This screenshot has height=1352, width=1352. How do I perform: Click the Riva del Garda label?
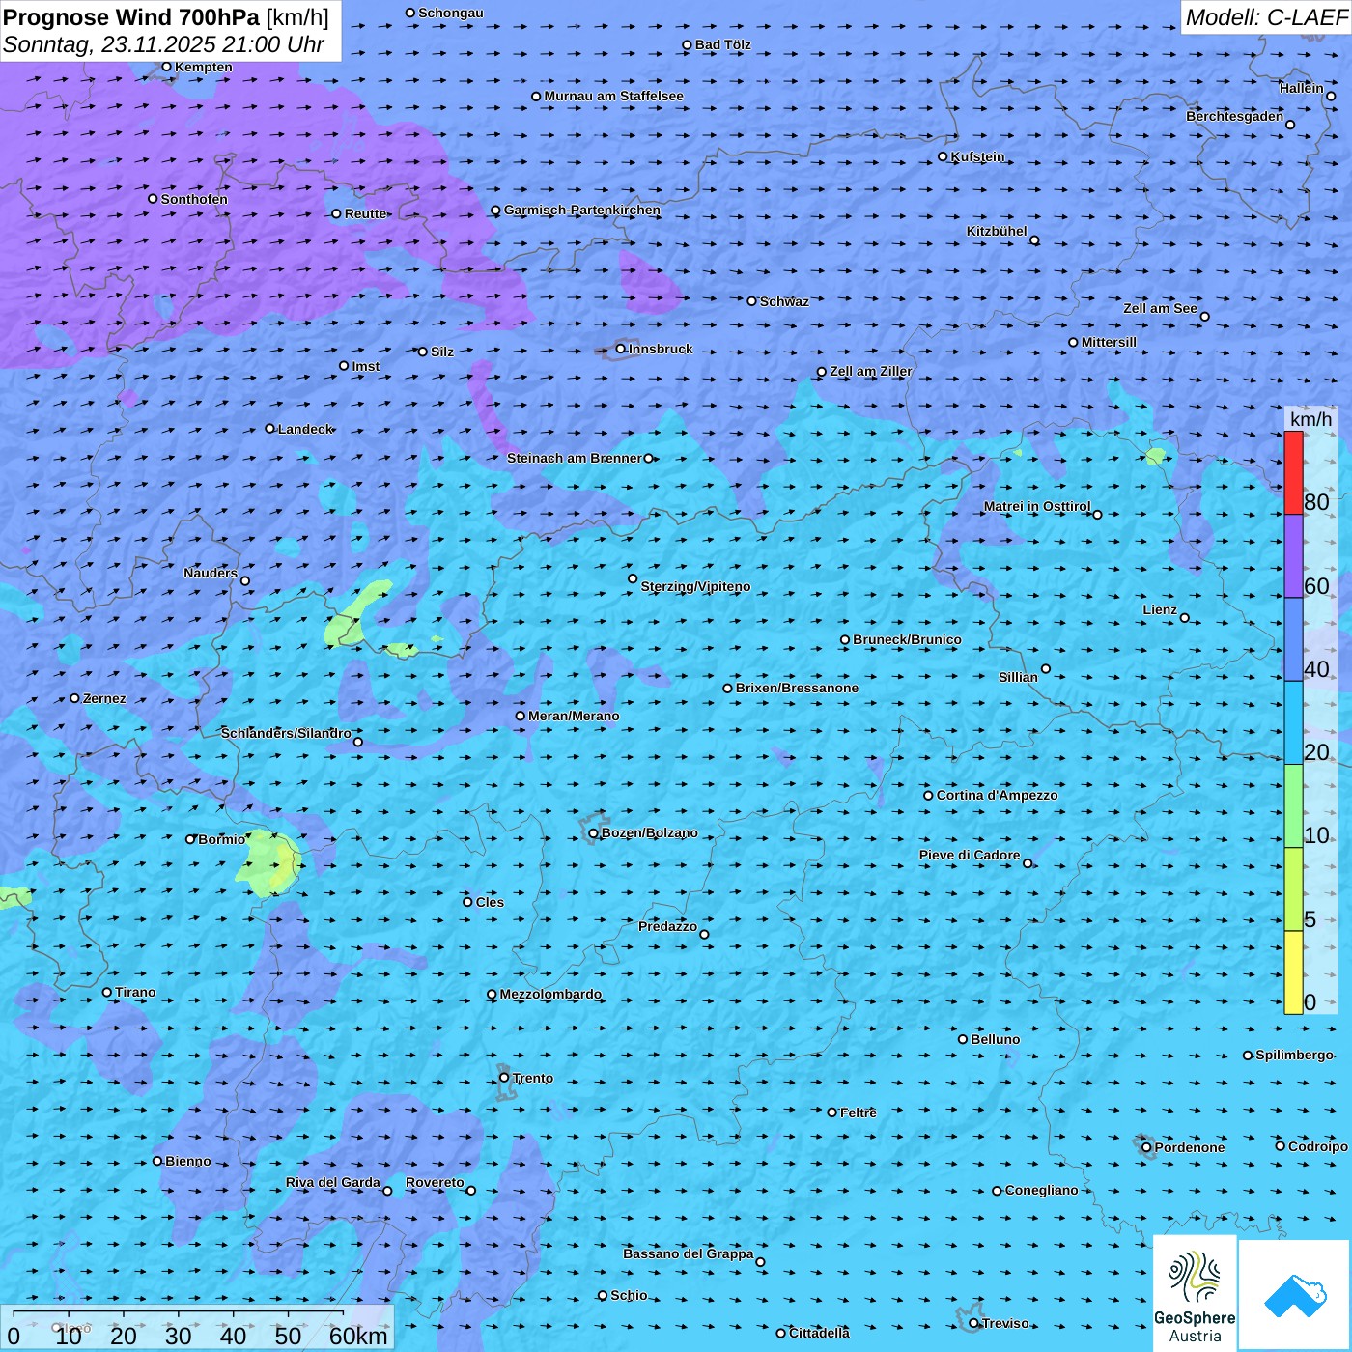[332, 1182]
